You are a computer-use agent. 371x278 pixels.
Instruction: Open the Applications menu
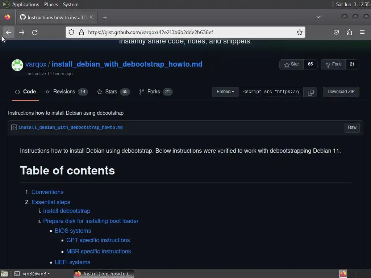(26, 4)
